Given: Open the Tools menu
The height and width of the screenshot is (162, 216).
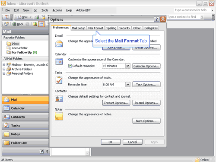Looking at the screenshot, I should [44, 10].
